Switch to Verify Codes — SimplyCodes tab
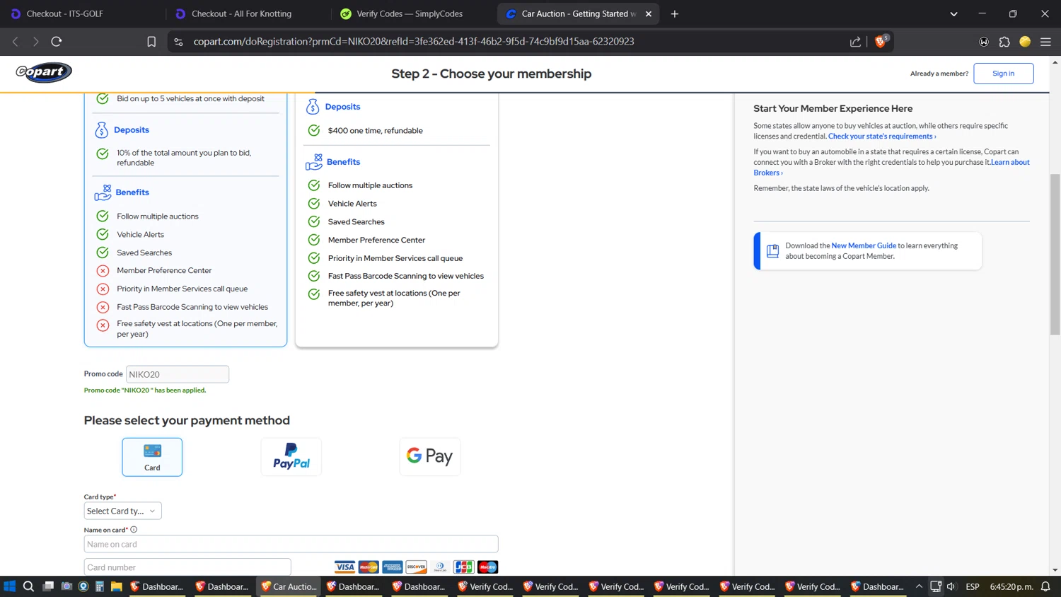This screenshot has width=1061, height=597. [409, 13]
